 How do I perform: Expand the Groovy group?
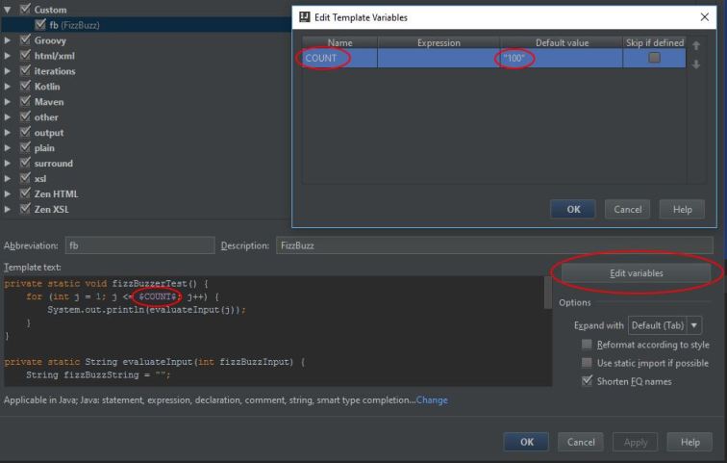point(8,40)
